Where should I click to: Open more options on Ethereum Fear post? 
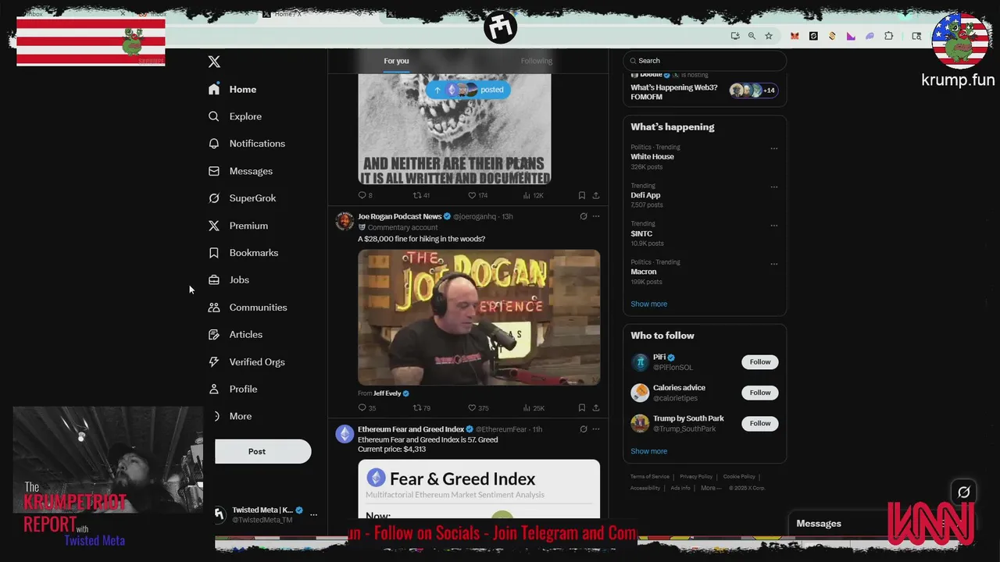click(596, 429)
